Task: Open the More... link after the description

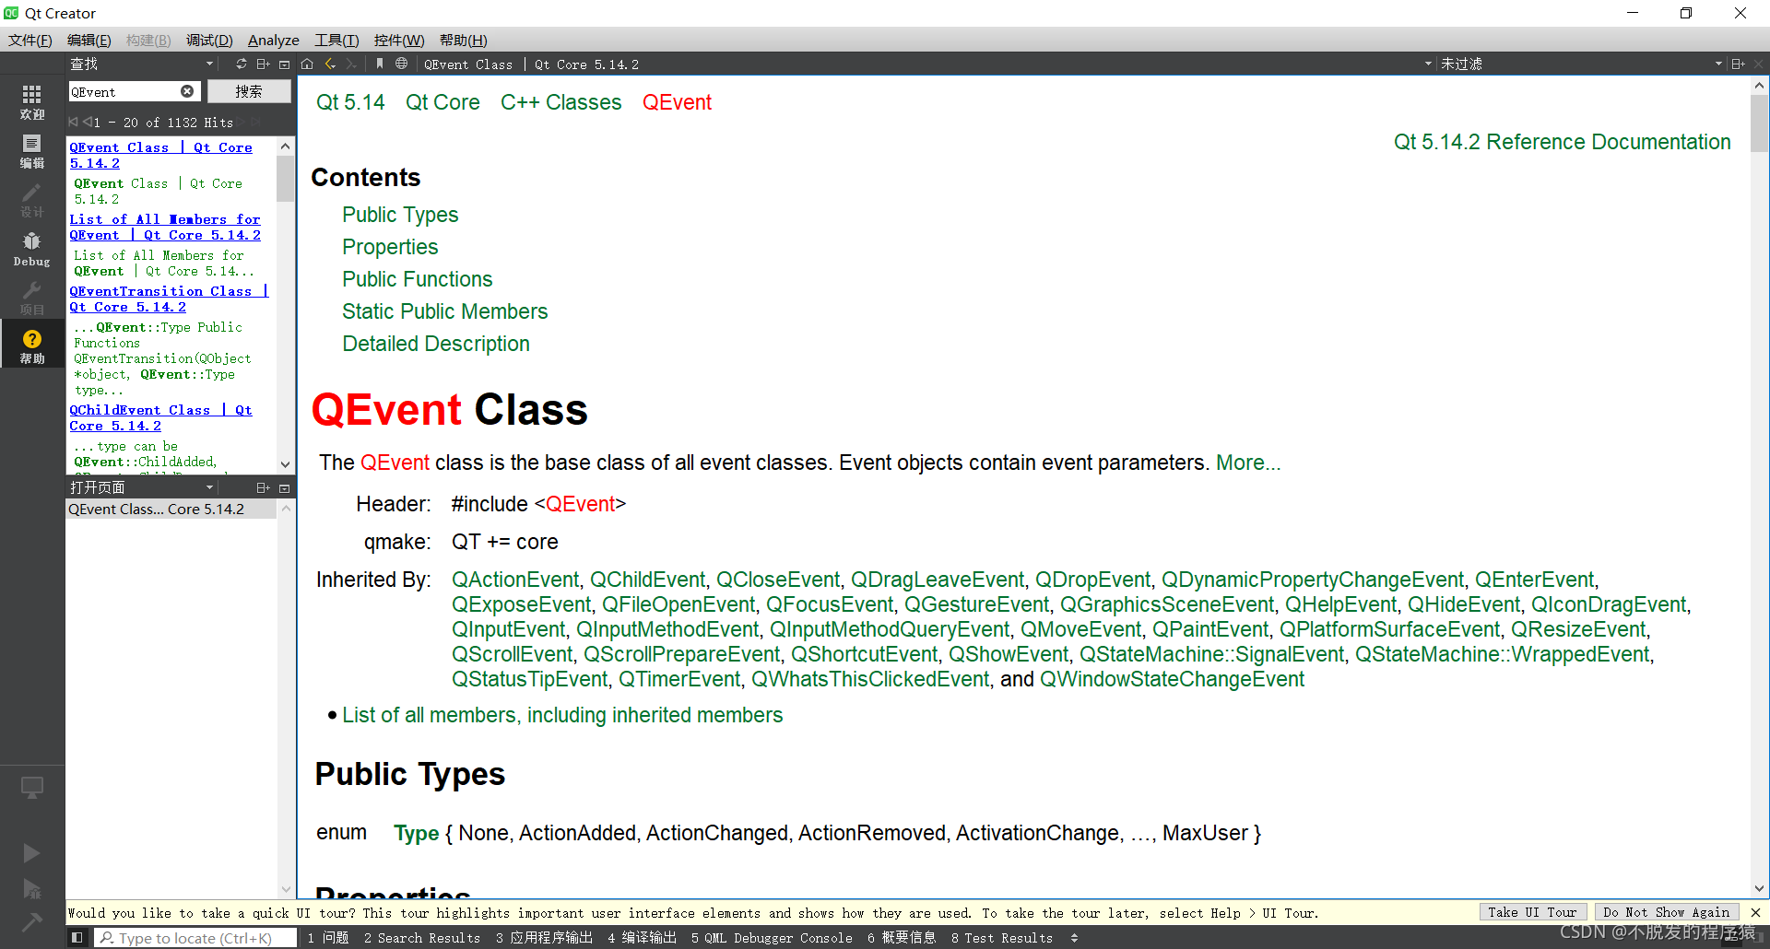Action: (x=1248, y=463)
